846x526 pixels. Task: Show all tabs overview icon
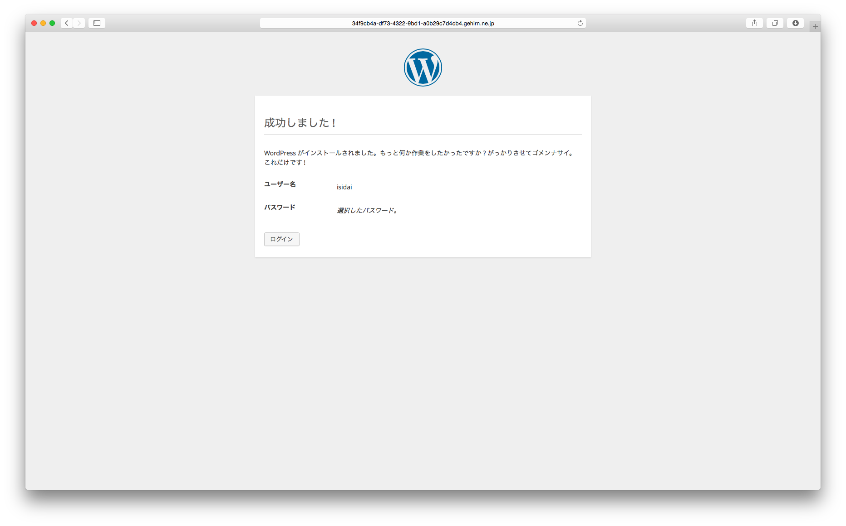tap(775, 23)
